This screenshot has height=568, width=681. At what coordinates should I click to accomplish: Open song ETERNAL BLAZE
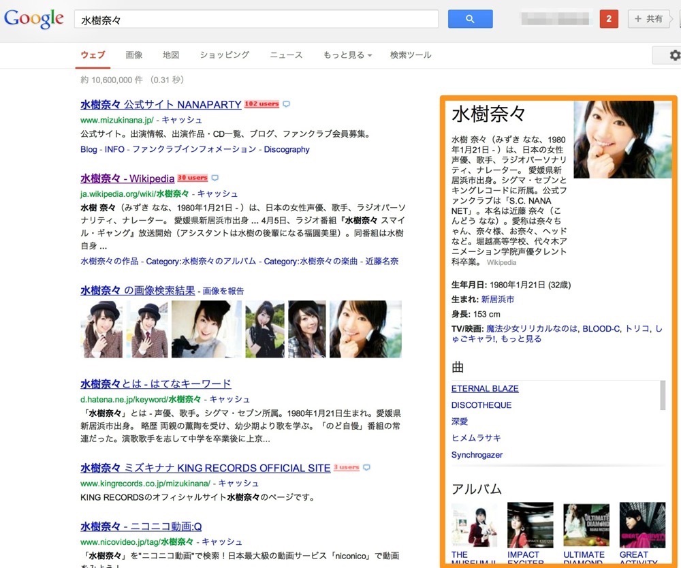485,389
